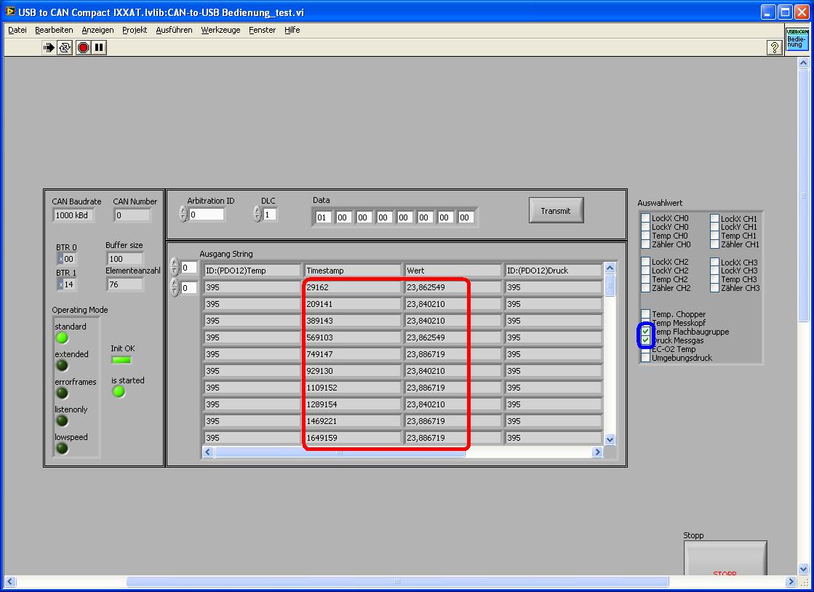Enable the Temp CH2 checkbox
Screen dimensions: 814x592
(x=645, y=279)
